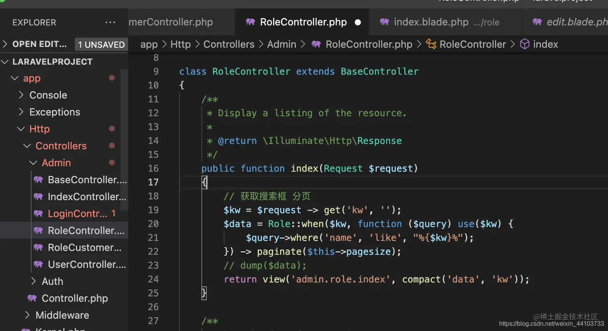Image resolution: width=608 pixels, height=331 pixels.
Task: Click commented dump($data) line
Action: 265,266
